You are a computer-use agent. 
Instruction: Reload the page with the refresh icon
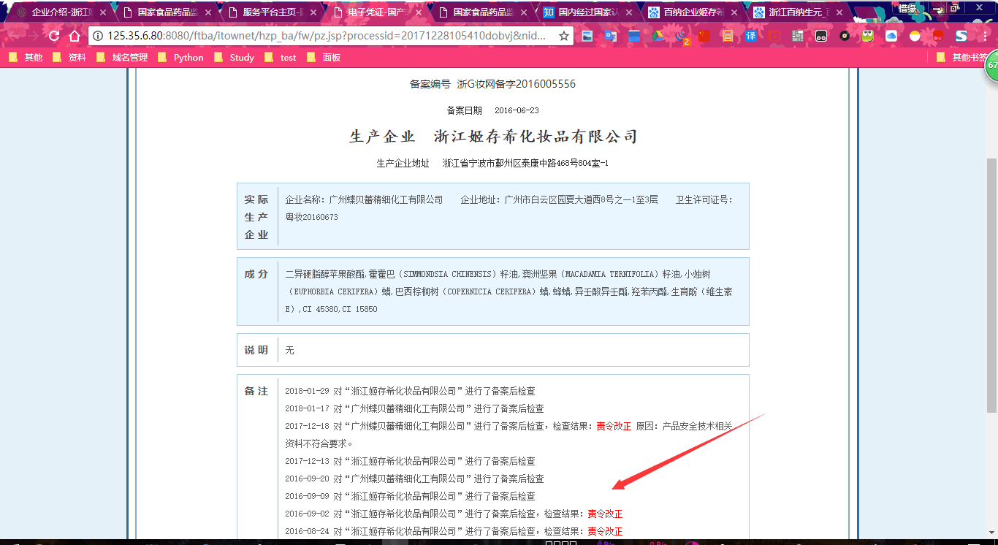(x=53, y=36)
